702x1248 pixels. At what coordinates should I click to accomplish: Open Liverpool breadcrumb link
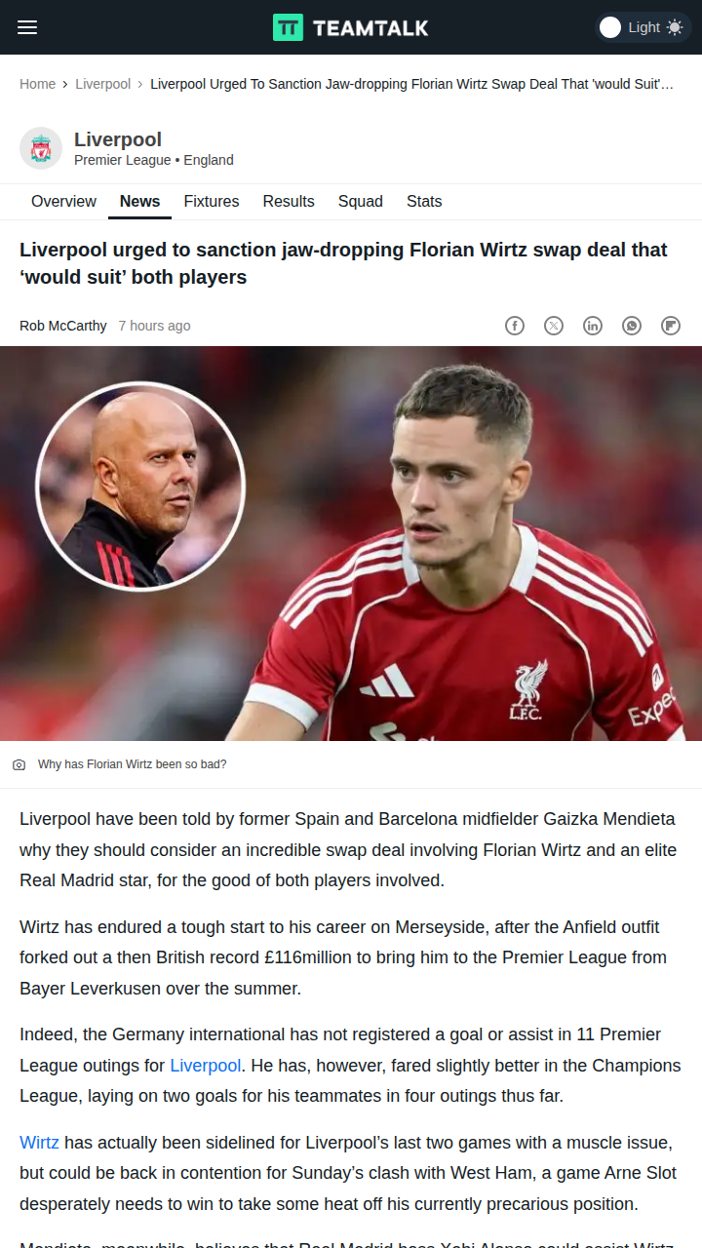coord(103,84)
